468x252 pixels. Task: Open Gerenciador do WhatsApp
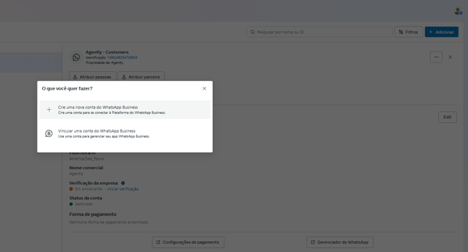coord(339,242)
